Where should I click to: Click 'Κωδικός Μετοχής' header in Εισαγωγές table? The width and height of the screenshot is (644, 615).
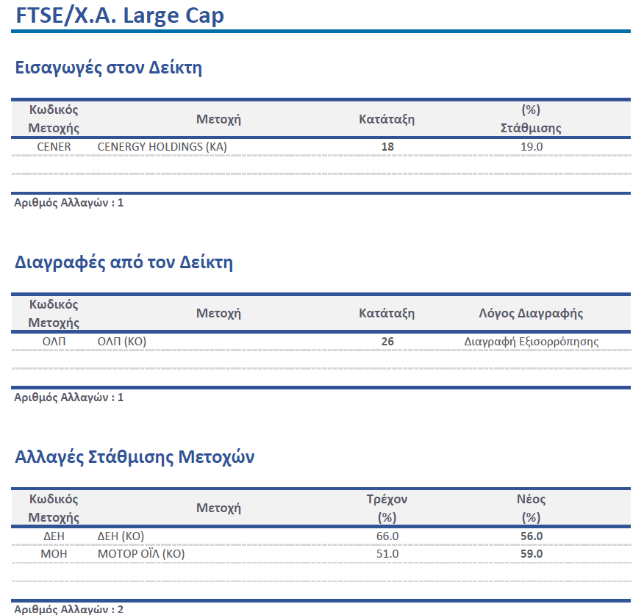tap(54, 118)
